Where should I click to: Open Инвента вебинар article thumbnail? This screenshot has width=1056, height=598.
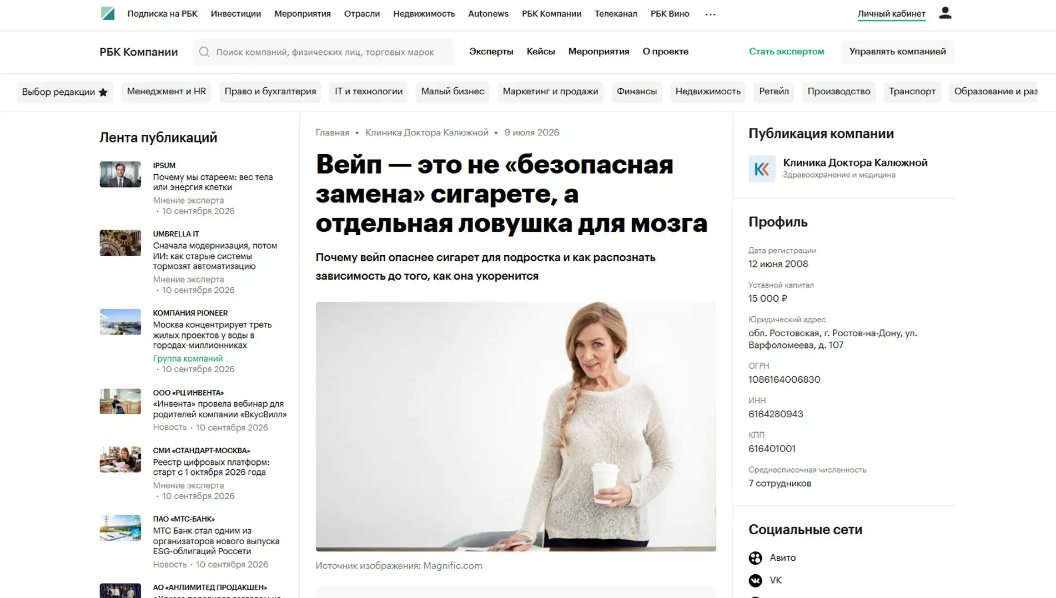(120, 401)
